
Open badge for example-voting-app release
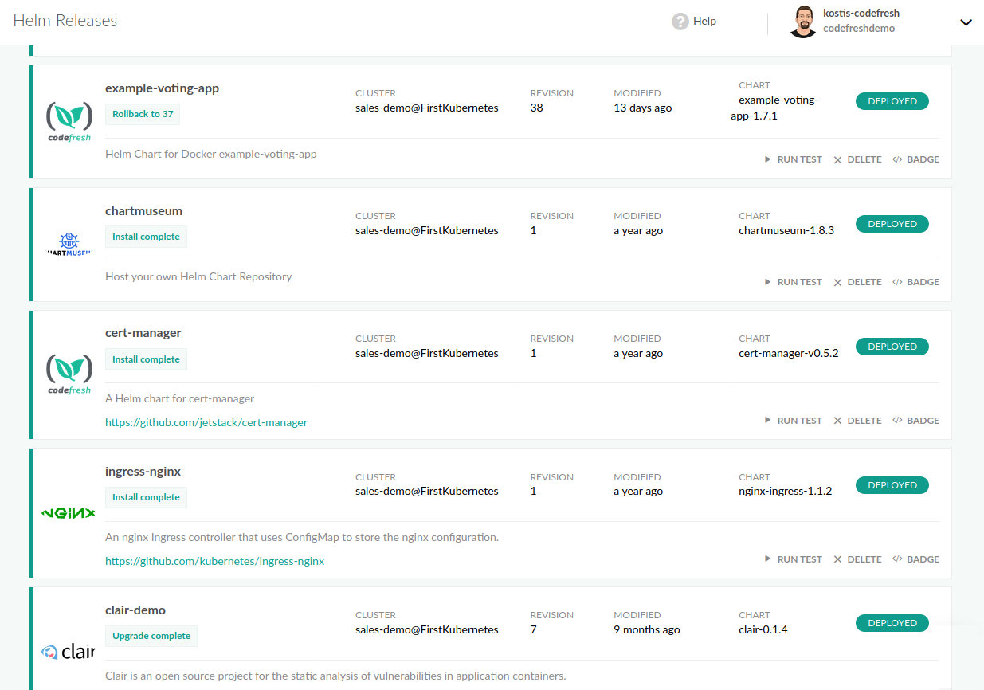[x=915, y=159]
